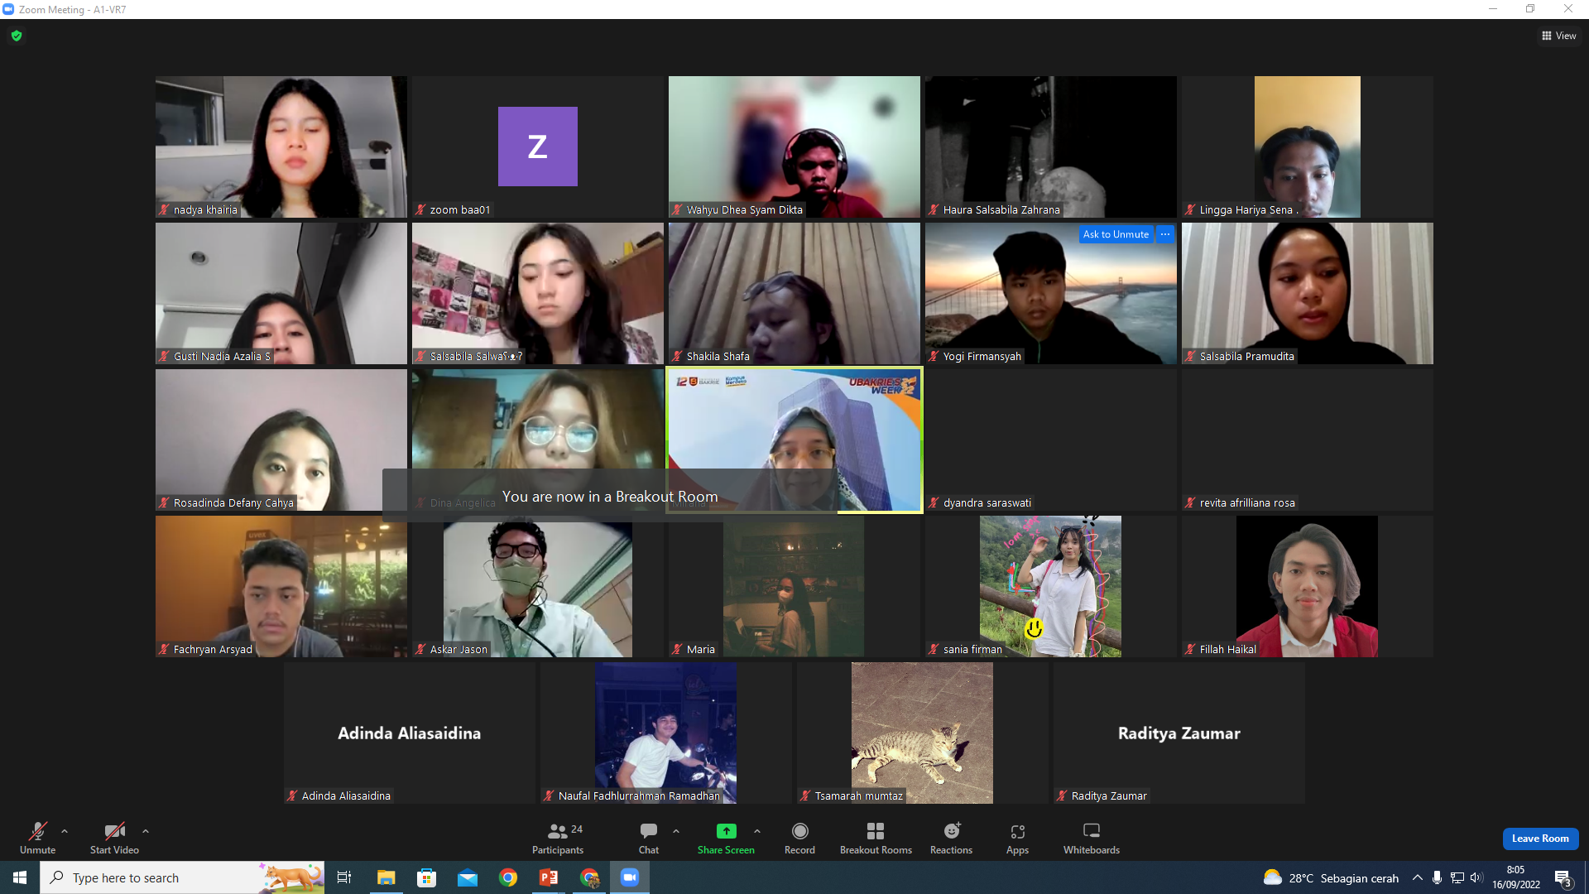Click Tsamarah mumtaz name label
This screenshot has height=894, width=1589.
(858, 796)
